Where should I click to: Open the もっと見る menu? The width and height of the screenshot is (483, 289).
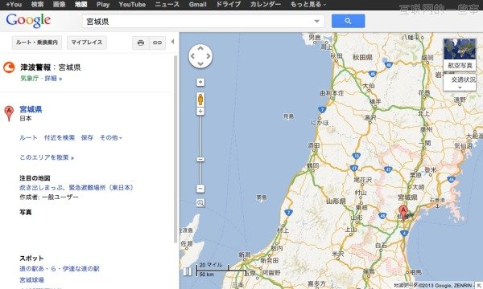[x=308, y=5]
